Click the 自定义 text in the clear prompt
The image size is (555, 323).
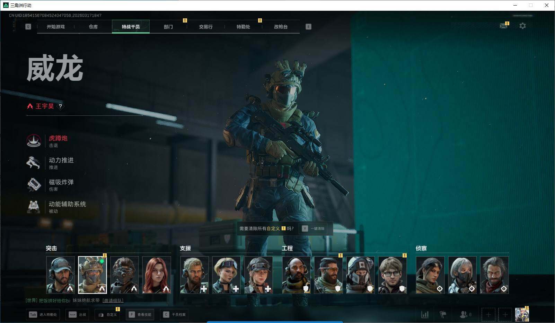tap(273, 228)
